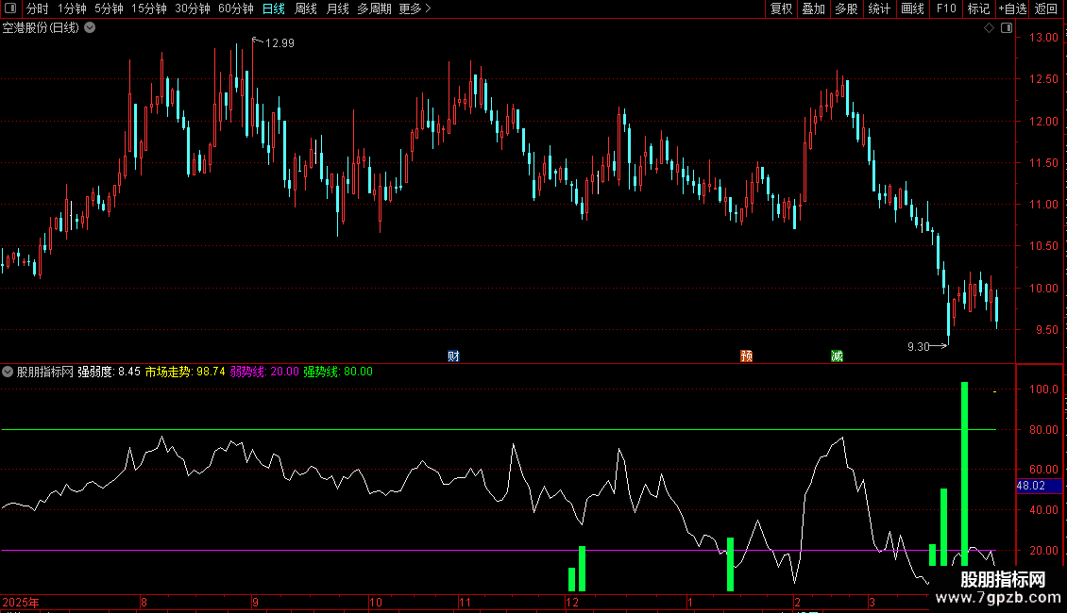Click the 预 forecast event marker
The width and height of the screenshot is (1067, 613).
coord(746,356)
